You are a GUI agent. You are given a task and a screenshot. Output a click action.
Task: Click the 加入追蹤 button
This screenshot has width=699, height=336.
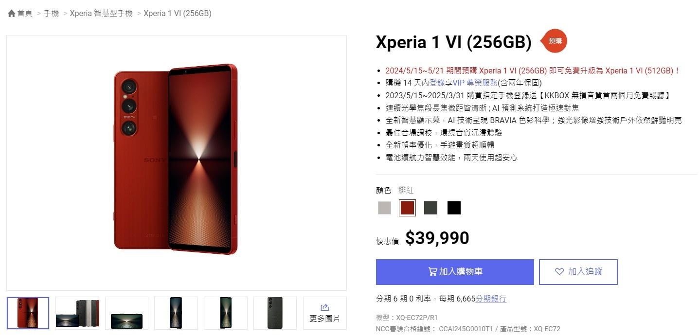coord(578,272)
